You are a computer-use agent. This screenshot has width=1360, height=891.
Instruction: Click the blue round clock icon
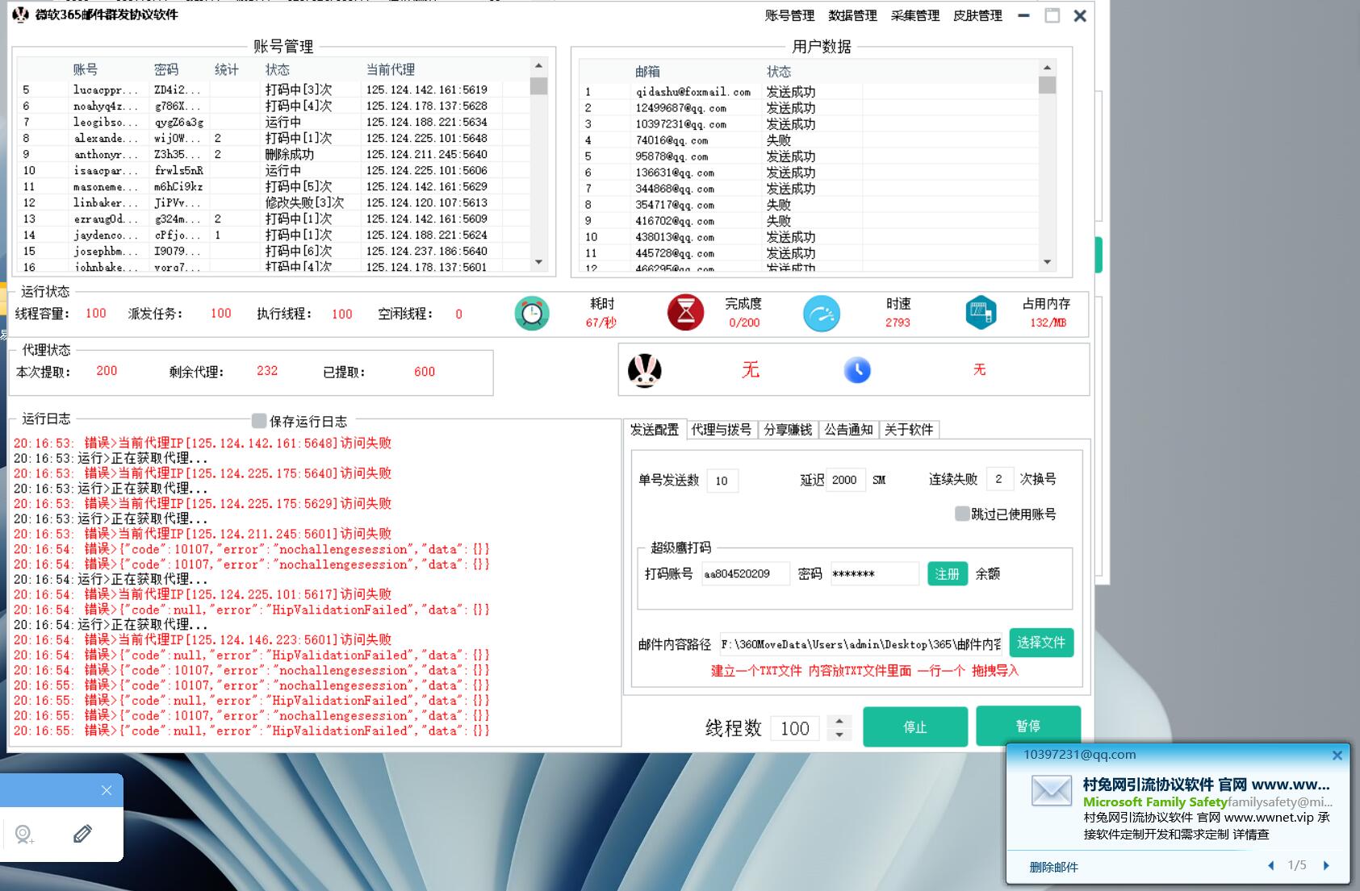click(857, 370)
